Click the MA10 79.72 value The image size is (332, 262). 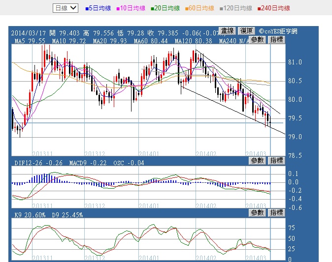click(69, 41)
